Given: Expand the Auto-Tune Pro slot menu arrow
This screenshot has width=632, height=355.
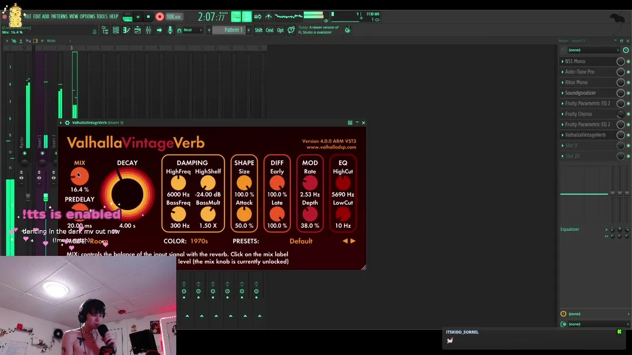Looking at the screenshot, I should (x=562, y=72).
